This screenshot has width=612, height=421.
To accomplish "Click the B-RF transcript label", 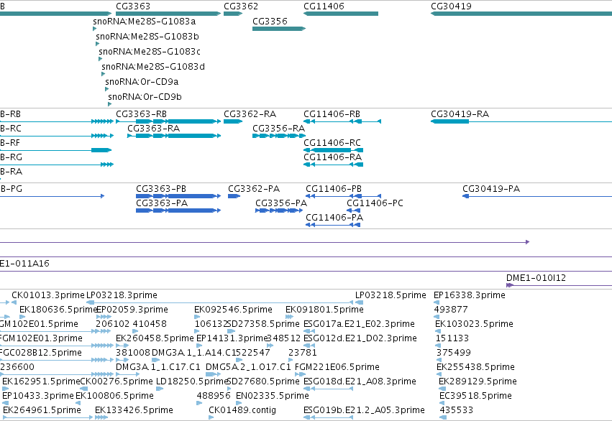I will click(10, 143).
